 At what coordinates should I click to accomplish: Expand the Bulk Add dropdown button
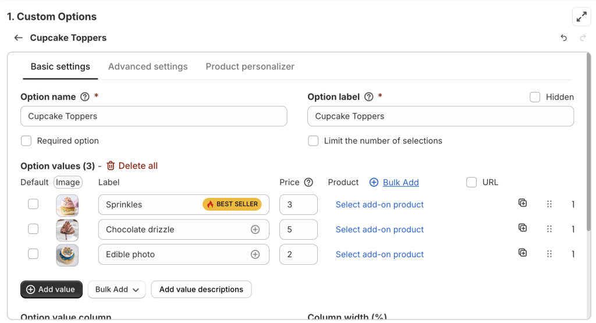116,289
